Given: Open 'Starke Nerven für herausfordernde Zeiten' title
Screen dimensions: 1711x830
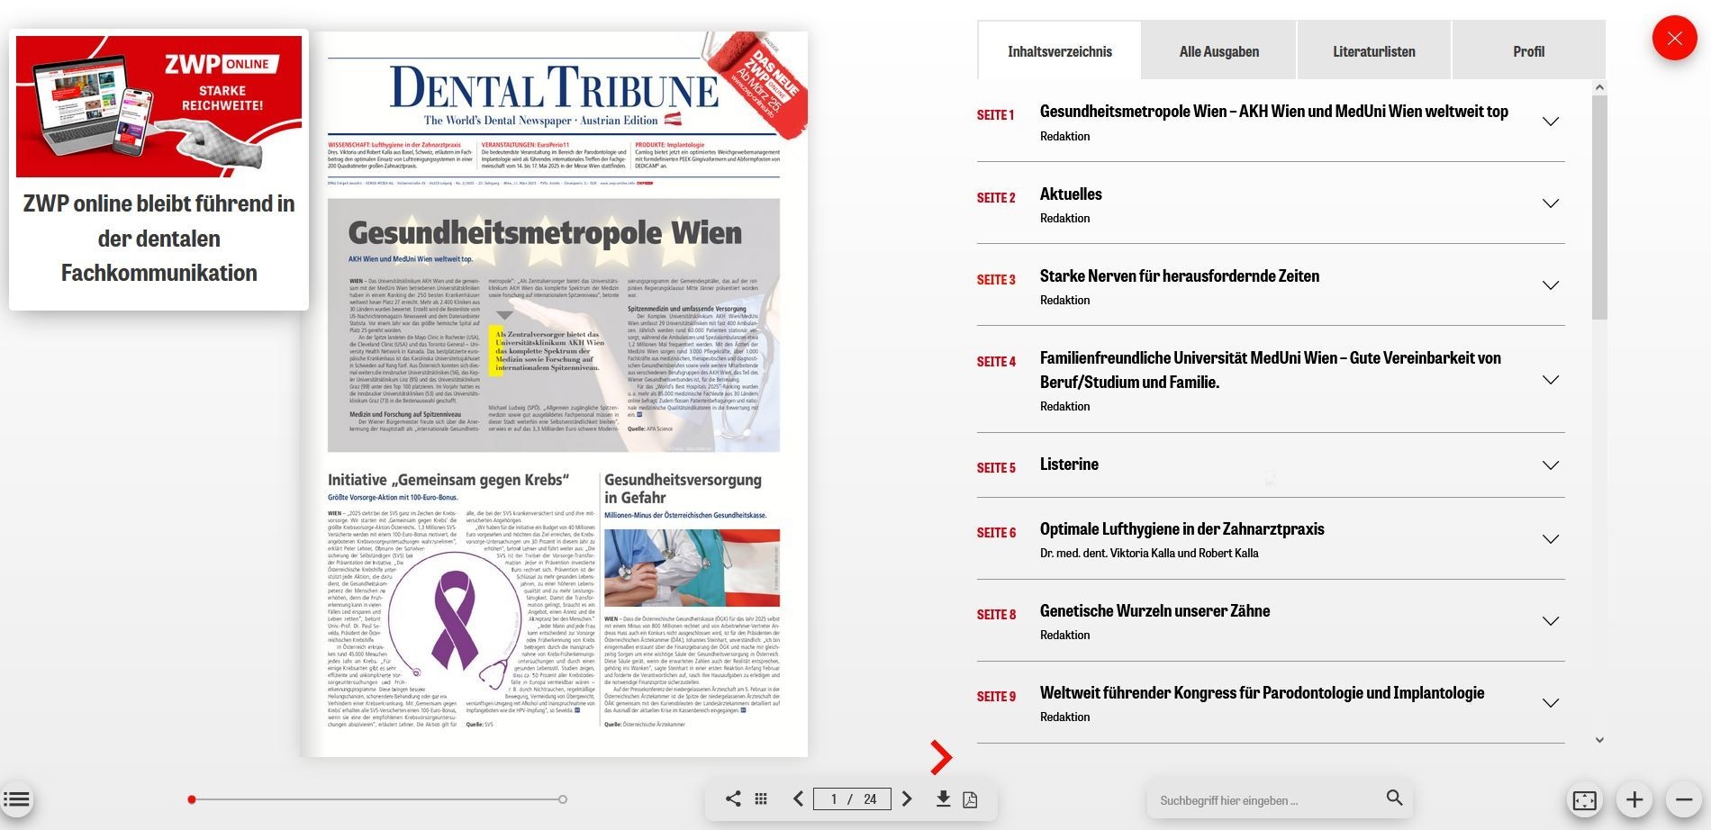Looking at the screenshot, I should click(x=1180, y=275).
